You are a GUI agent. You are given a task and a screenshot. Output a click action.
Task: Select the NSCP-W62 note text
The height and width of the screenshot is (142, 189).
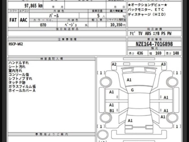16,44
